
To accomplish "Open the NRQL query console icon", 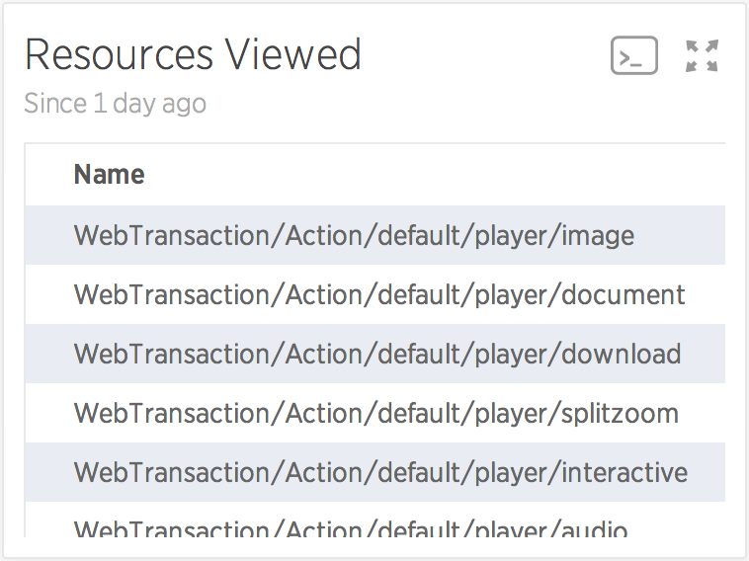I will tap(633, 55).
